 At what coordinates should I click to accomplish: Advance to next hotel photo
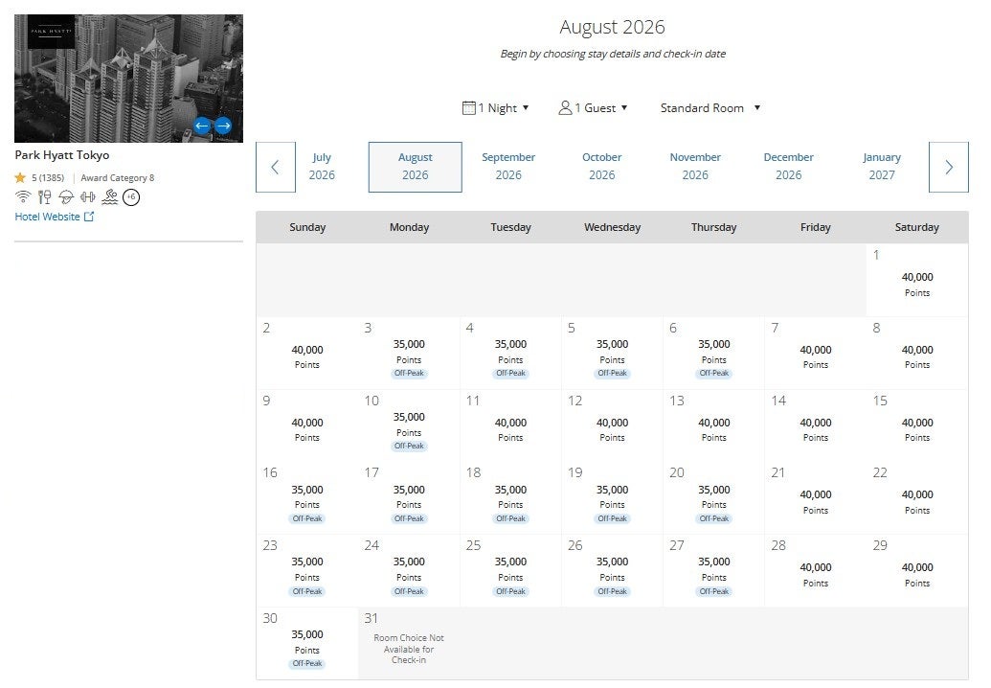click(223, 126)
